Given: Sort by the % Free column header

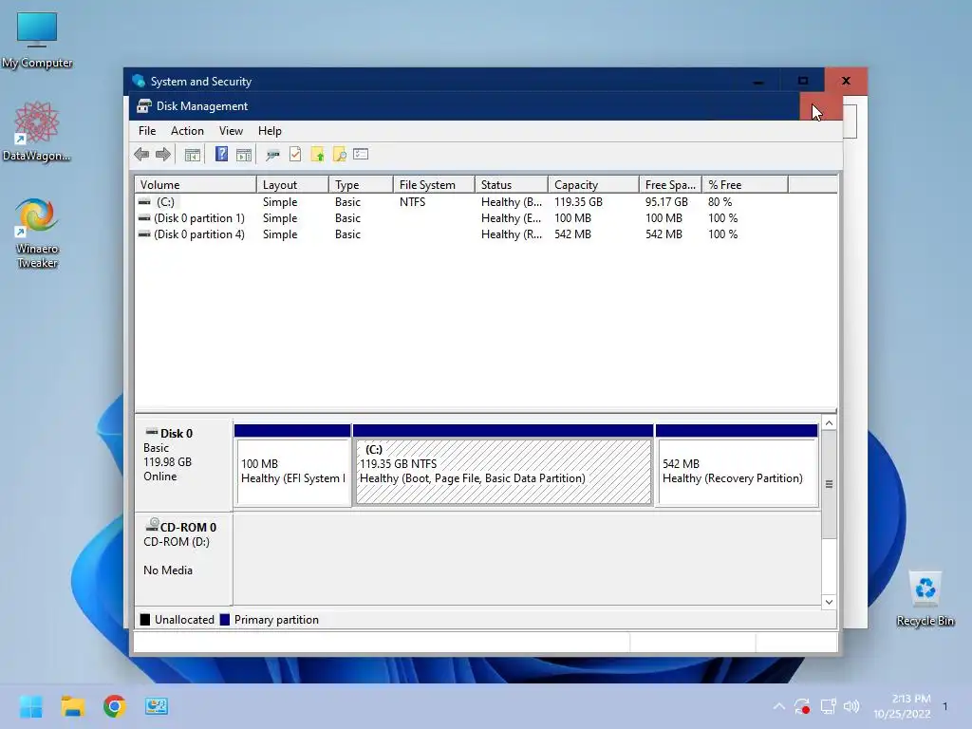Looking at the screenshot, I should click(x=745, y=185).
